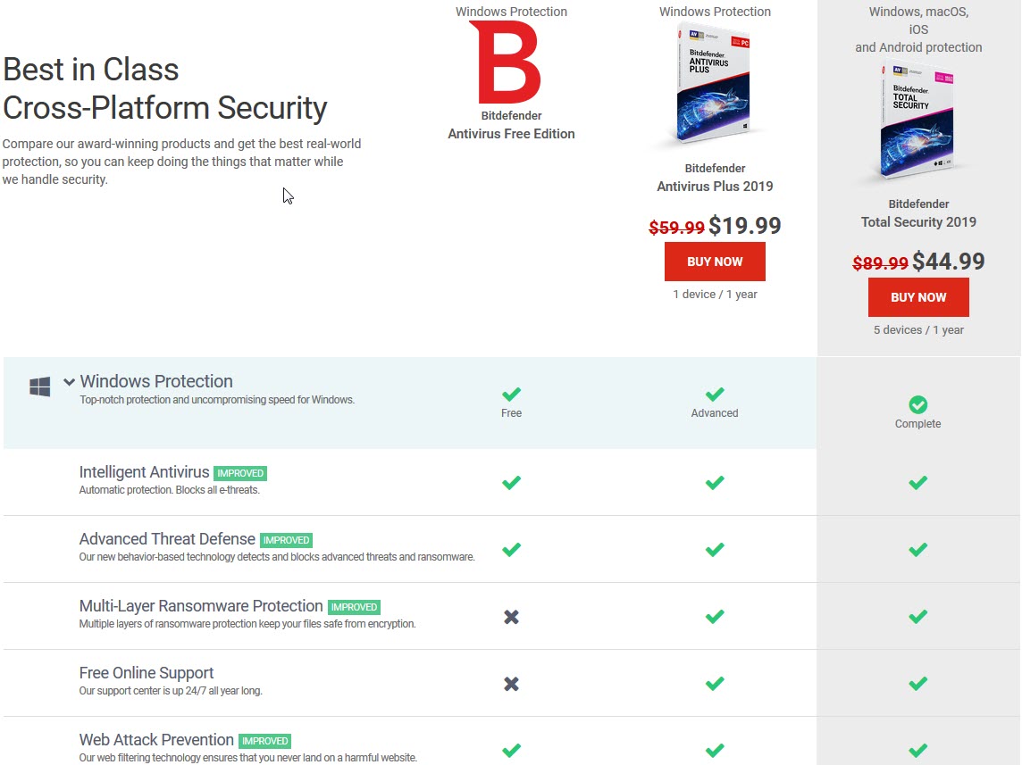Click the red Bitdefender B logo

tap(505, 62)
